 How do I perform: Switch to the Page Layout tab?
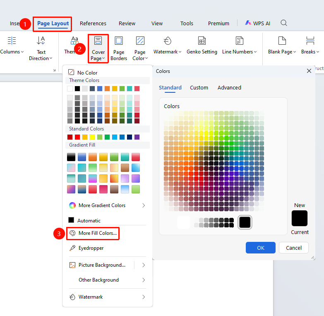[x=53, y=23]
